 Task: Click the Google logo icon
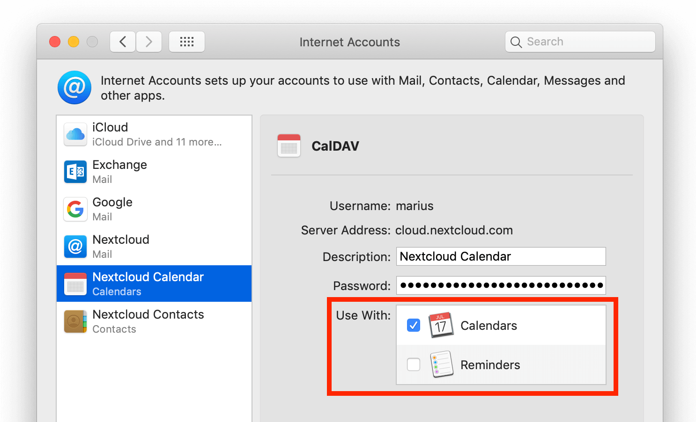(75, 209)
